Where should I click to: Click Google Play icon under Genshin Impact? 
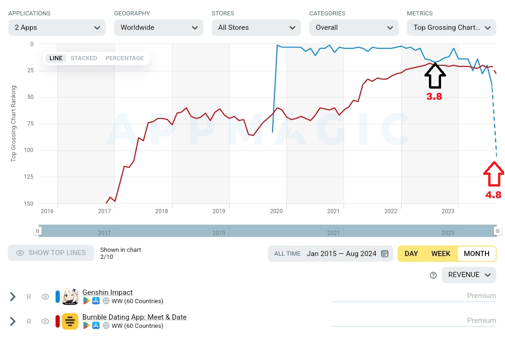point(86,301)
